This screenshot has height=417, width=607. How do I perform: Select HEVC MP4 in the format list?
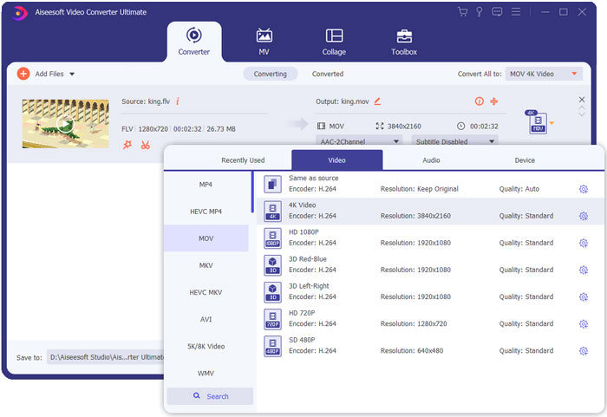click(x=206, y=212)
